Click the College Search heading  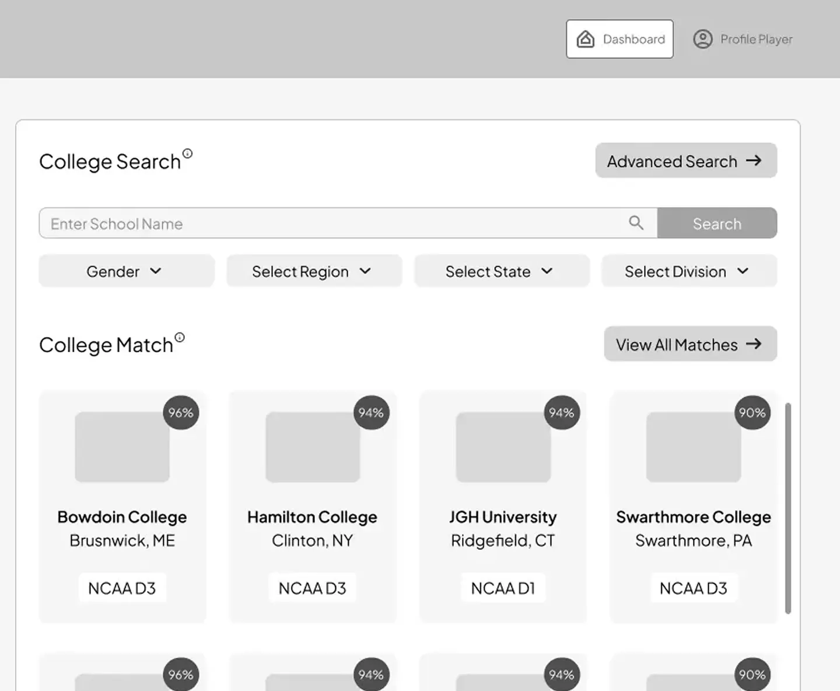[x=110, y=162]
